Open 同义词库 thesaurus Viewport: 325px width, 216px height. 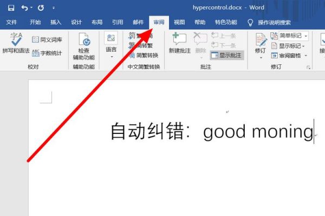(47, 39)
